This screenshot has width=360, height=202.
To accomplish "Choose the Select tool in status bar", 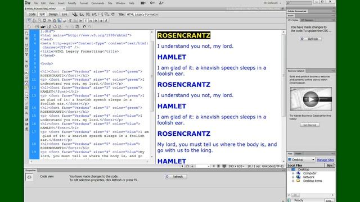I will tap(182, 166).
